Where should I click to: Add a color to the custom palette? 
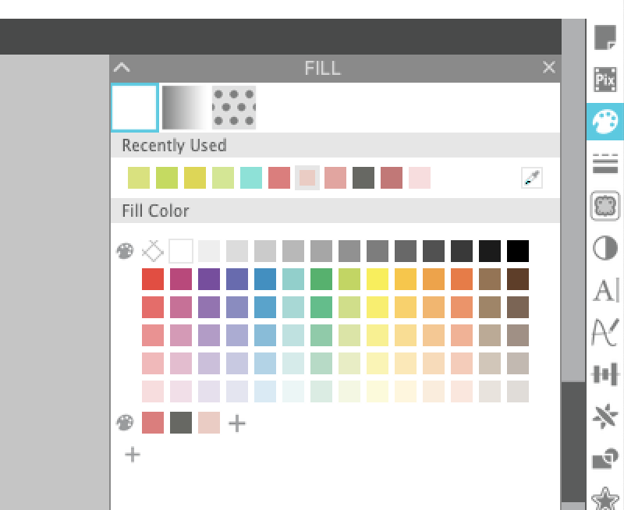pos(236,423)
